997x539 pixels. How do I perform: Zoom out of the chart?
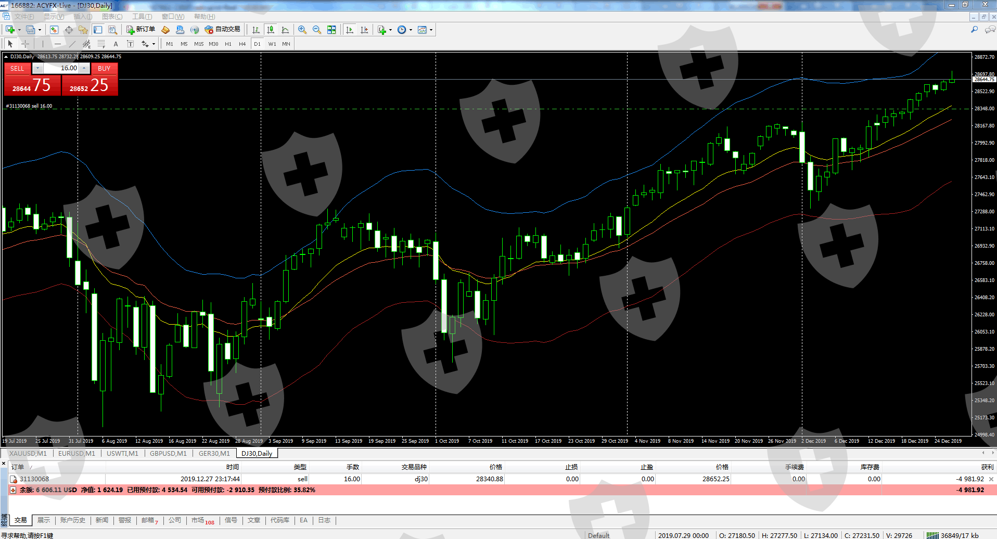click(316, 30)
